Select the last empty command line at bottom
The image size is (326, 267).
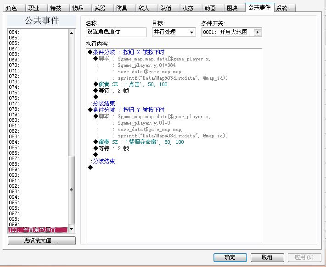tap(90, 167)
